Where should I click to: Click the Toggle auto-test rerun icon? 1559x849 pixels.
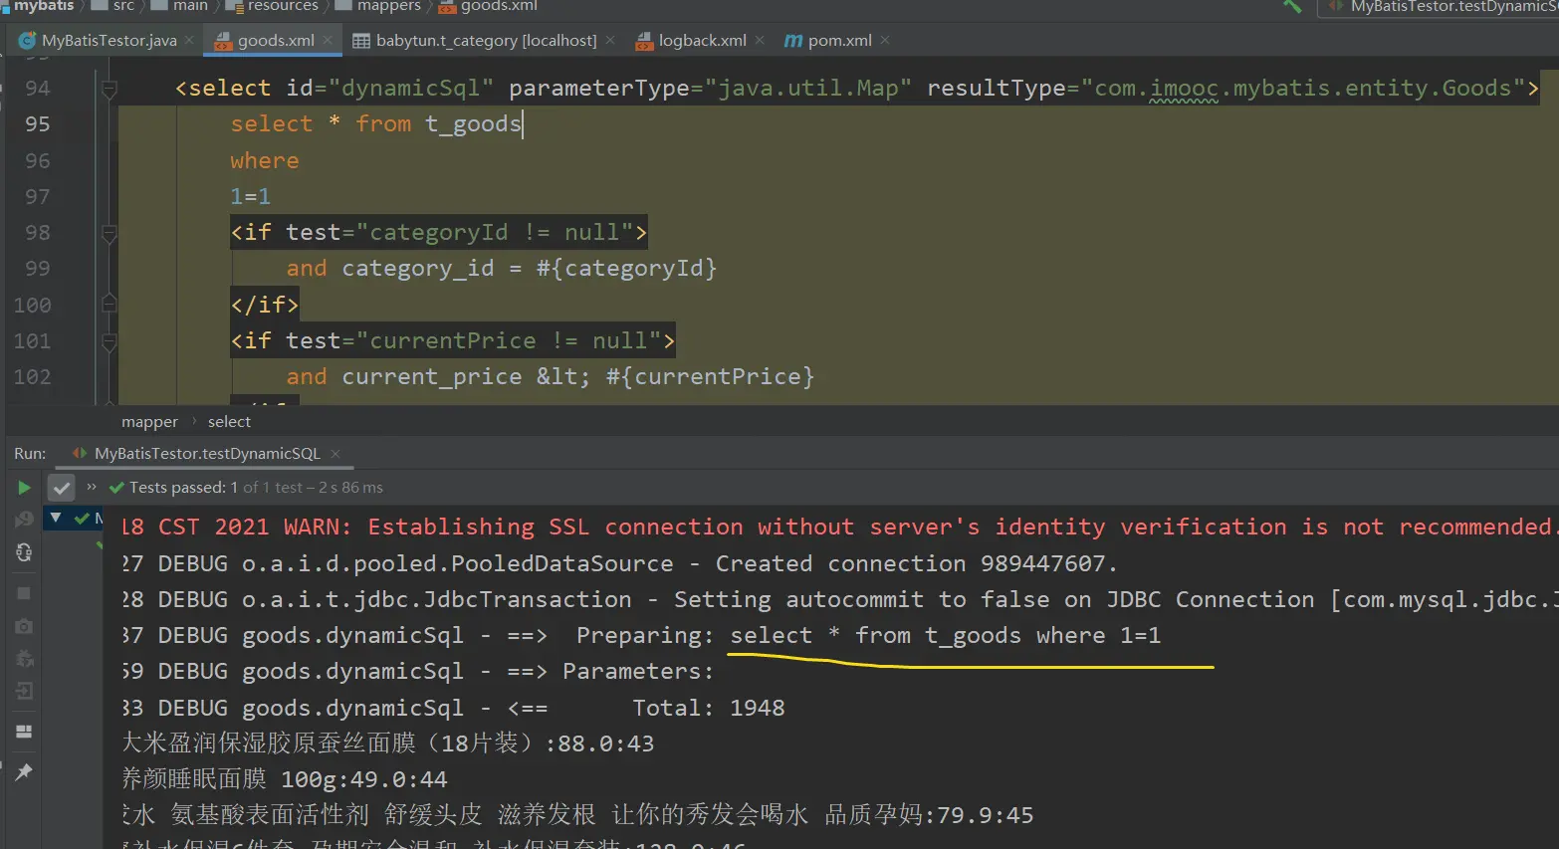(24, 552)
